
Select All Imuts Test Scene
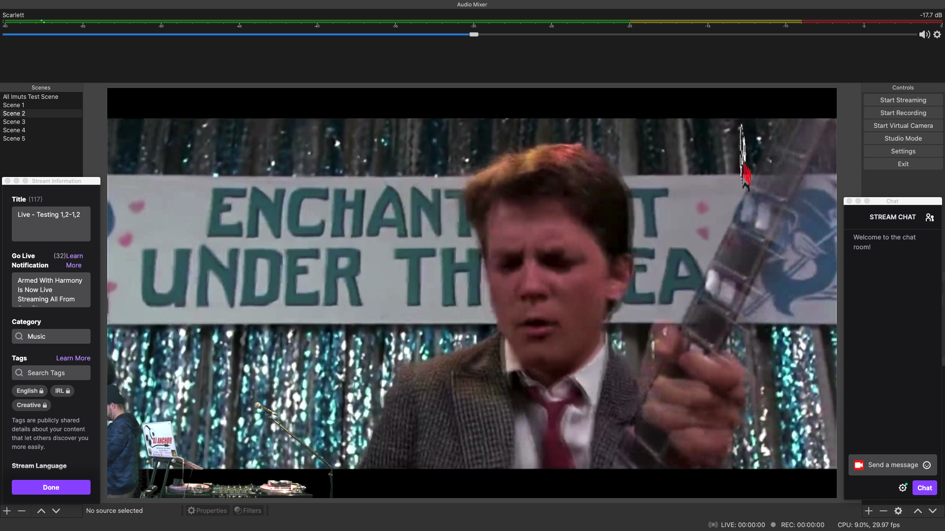tap(41, 97)
